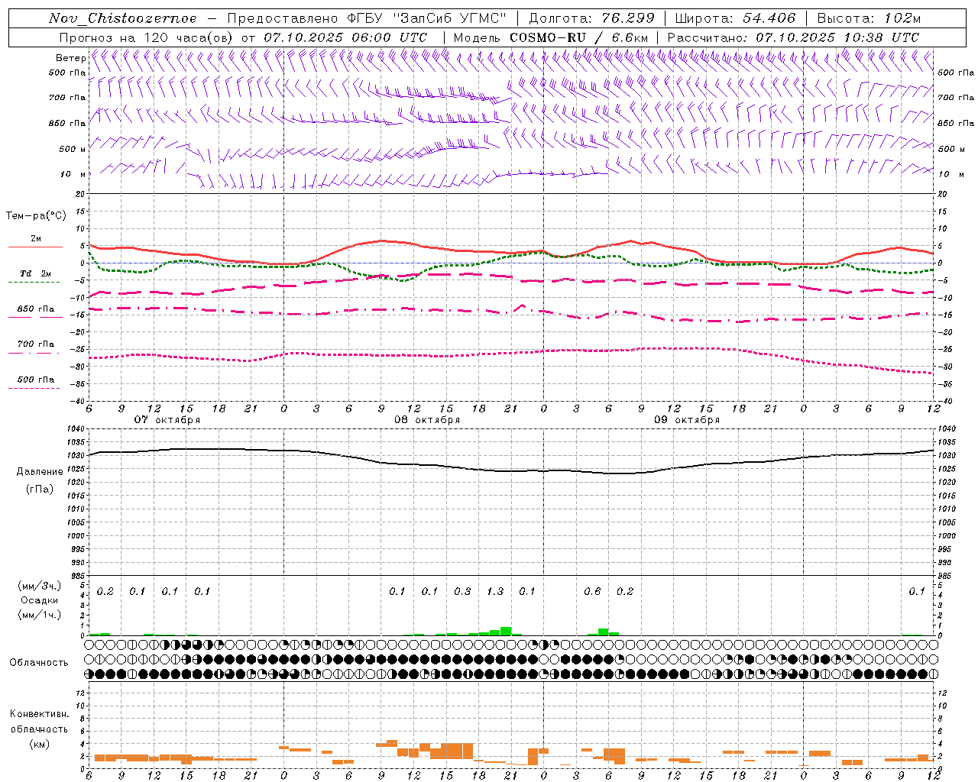This screenshot has width=978, height=782.
Task: Click the left-side '10 м' wind level label
Action: coord(73,174)
